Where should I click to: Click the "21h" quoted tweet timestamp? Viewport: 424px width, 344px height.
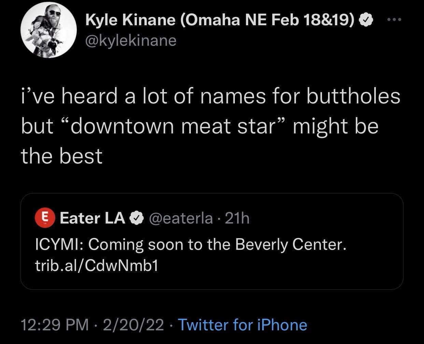coord(238,218)
